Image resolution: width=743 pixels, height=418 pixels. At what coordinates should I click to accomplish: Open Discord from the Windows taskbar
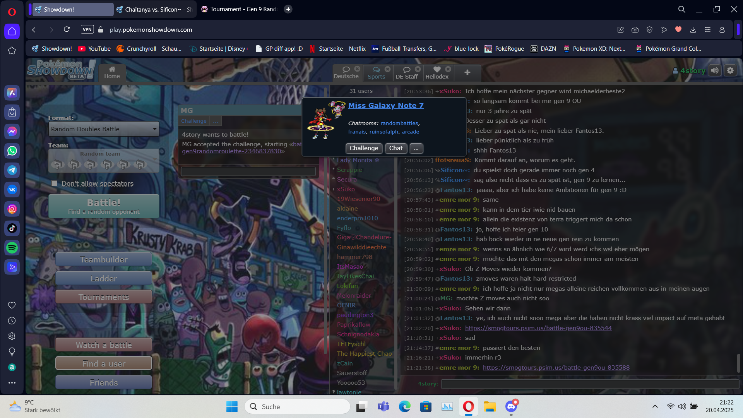[511, 406]
